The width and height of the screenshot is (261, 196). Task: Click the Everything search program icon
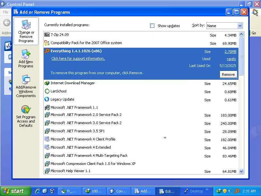pos(47,51)
